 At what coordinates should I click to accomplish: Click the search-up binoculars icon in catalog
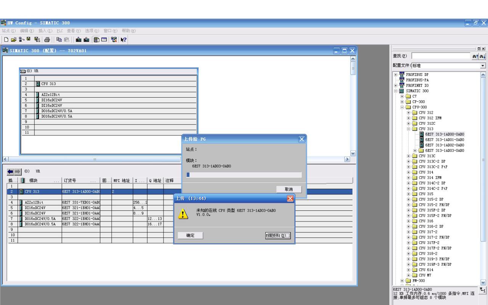[476, 56]
